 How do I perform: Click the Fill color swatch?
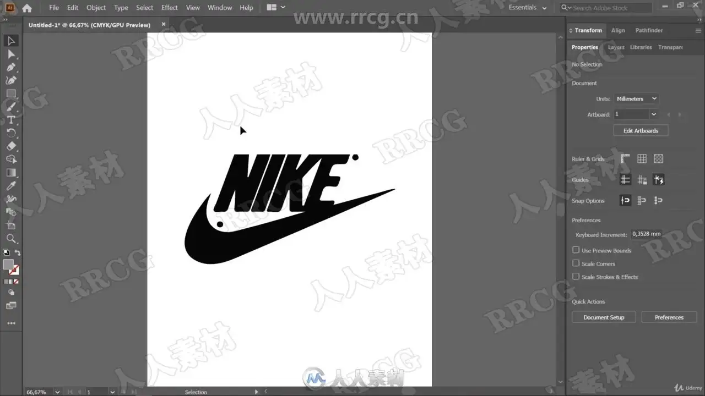[x=8, y=265]
